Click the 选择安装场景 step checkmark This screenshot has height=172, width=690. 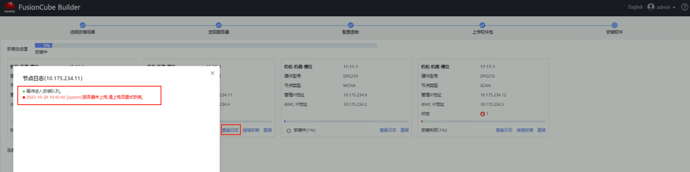pos(82,25)
